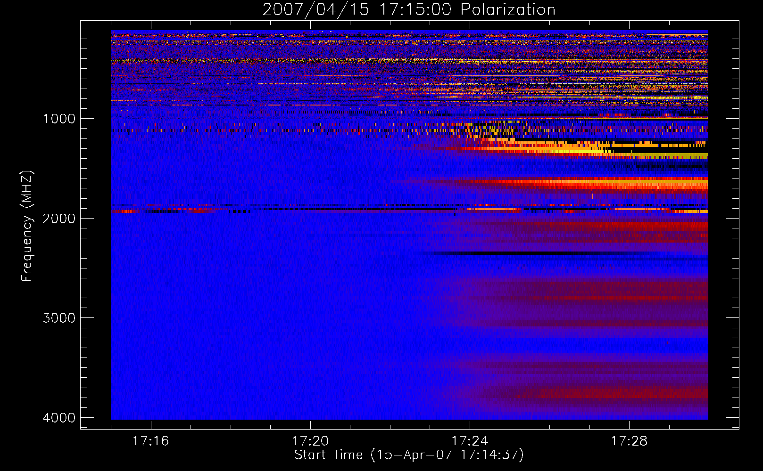This screenshot has width=763, height=471.
Task: Click the 17:20 time tick label
Action: point(310,441)
